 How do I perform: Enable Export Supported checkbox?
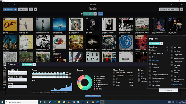pos(150,53)
